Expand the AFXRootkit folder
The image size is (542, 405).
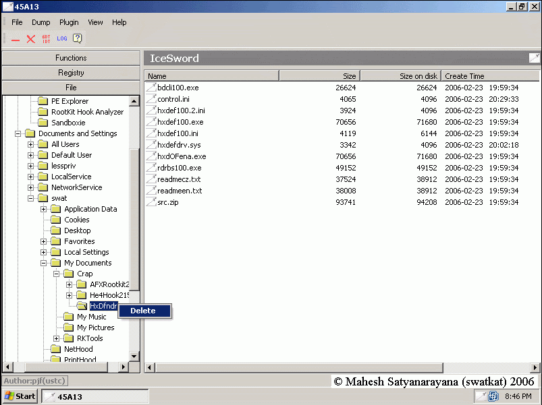tap(69, 284)
